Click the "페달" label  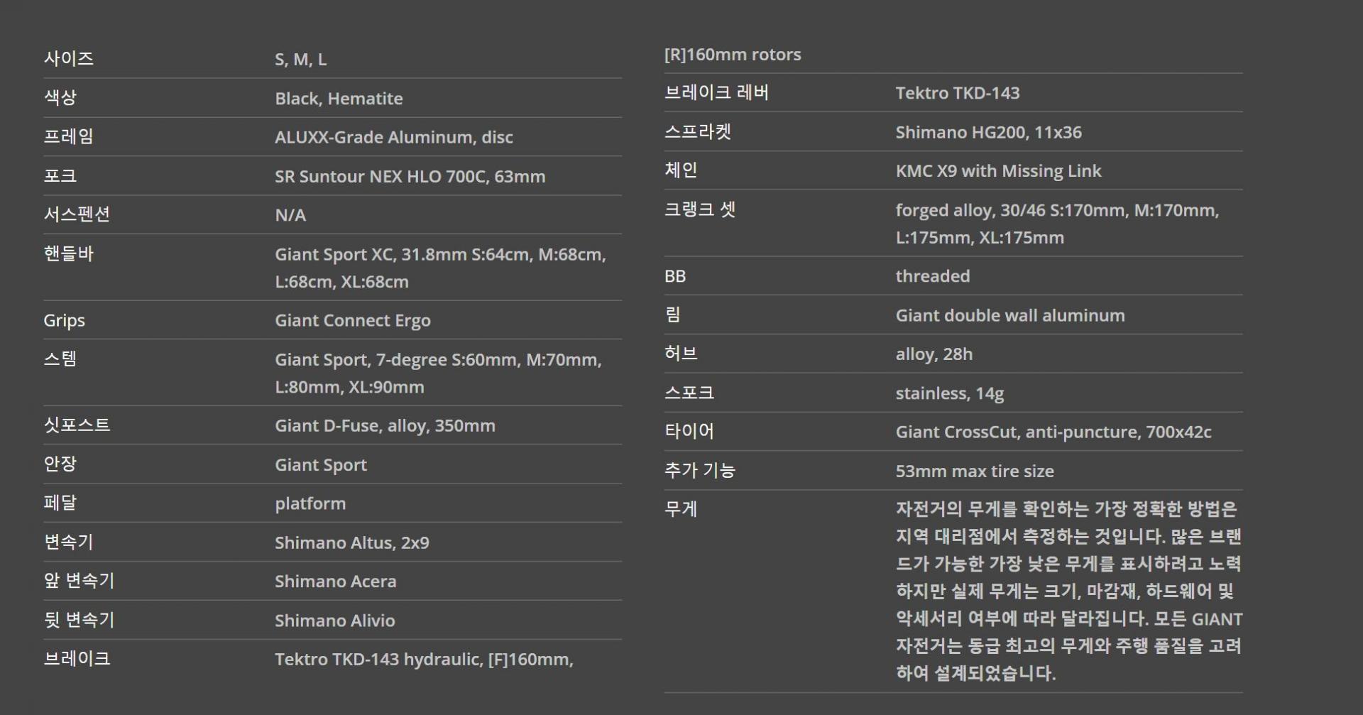click(60, 503)
